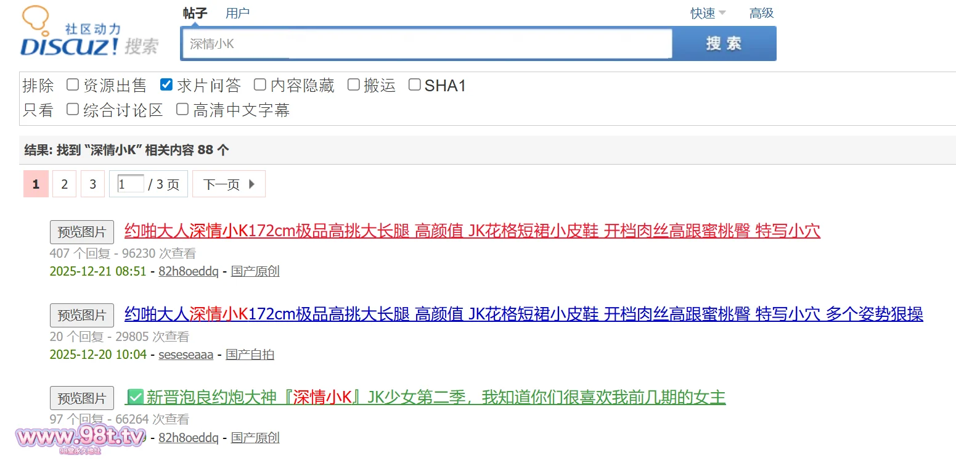The height and width of the screenshot is (460, 956).
Task: Open the author link seseseaaa
Action: click(x=186, y=355)
